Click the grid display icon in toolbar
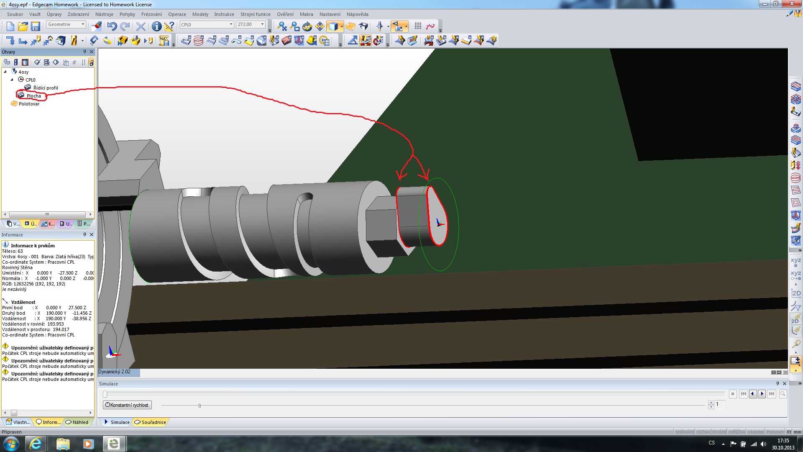 click(418, 26)
